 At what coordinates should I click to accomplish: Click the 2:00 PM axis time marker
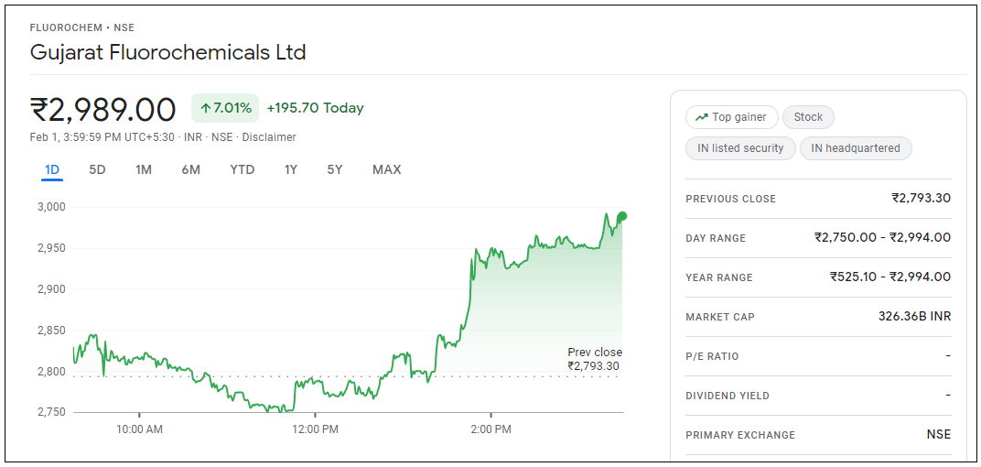[490, 429]
